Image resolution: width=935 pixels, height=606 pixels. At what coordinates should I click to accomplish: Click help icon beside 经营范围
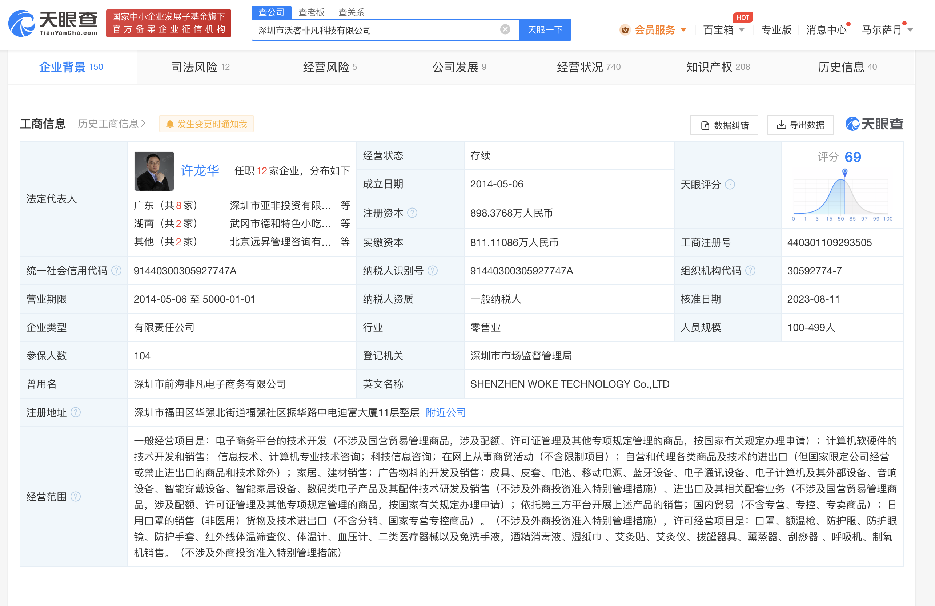[x=76, y=496]
